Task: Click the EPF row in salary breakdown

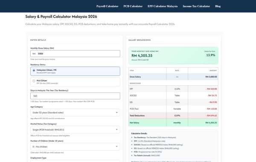Action: (173, 89)
